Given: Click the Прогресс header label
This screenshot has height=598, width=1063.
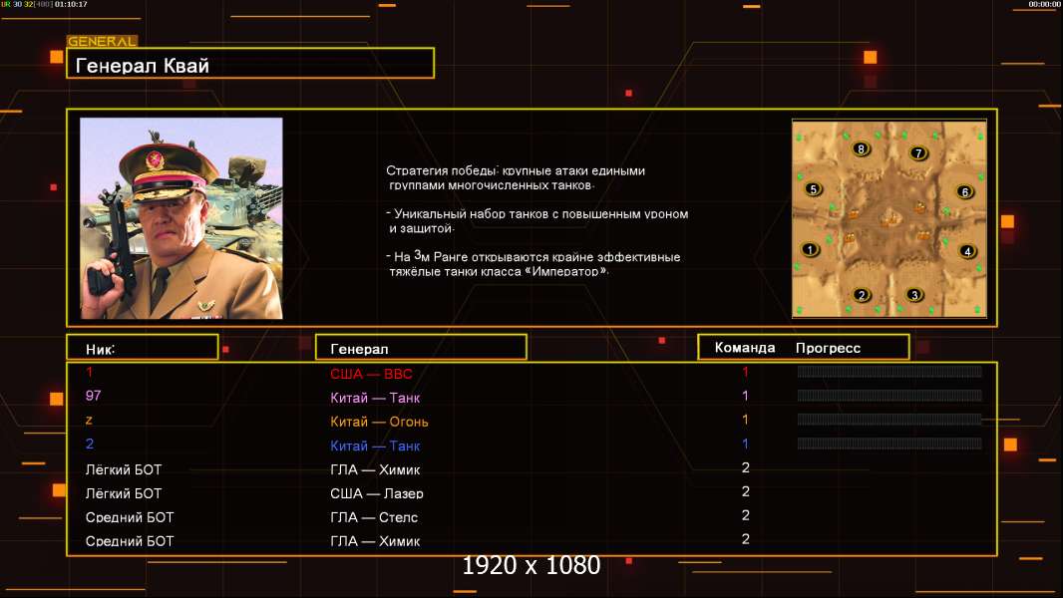Looking at the screenshot, I should (828, 348).
